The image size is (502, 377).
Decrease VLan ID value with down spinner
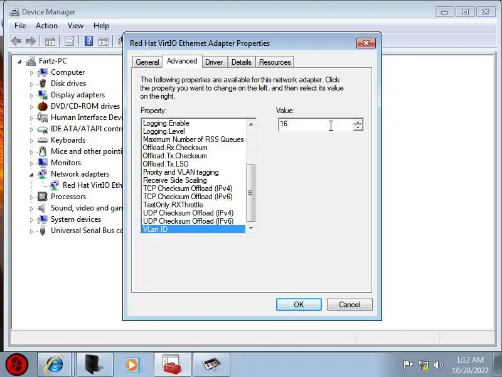[x=358, y=128]
